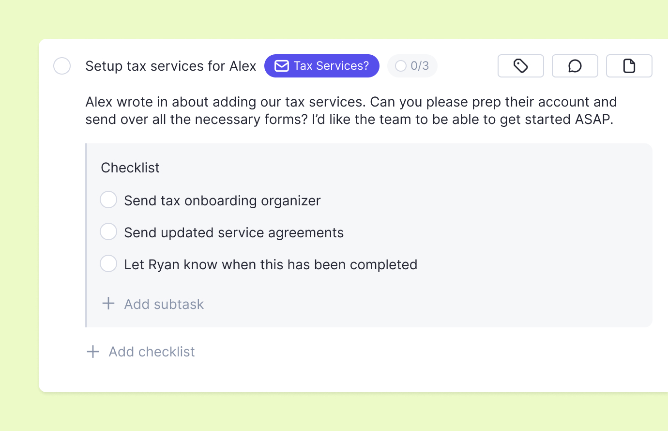The height and width of the screenshot is (431, 668).
Task: Click the Tax Services? email label
Action: (x=331, y=66)
